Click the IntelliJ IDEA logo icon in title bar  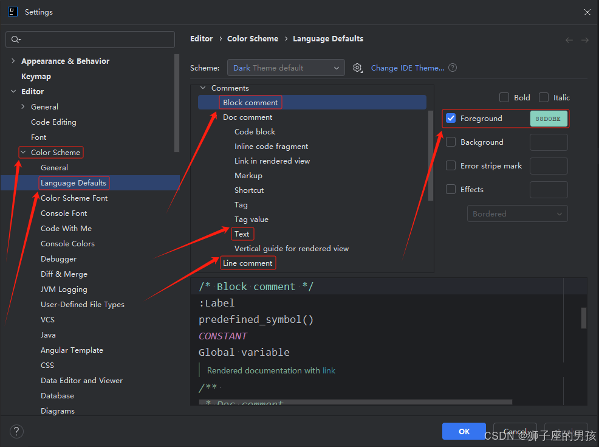tap(13, 12)
